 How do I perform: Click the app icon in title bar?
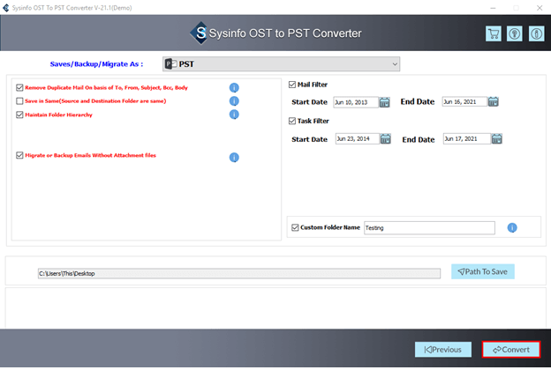pyautogui.click(x=5, y=8)
